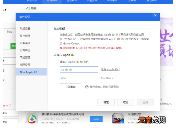Focus the Apple ID input field
This screenshot has height=128, width=176.
tap(79, 70)
